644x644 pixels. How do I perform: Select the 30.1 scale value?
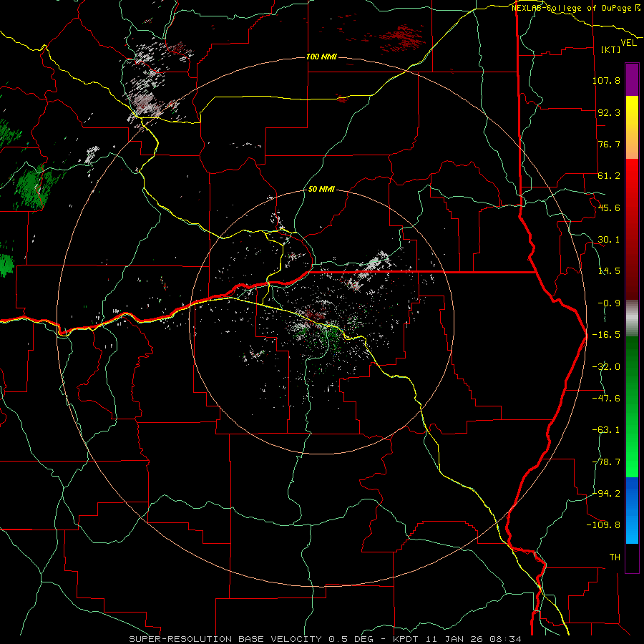[x=609, y=240]
